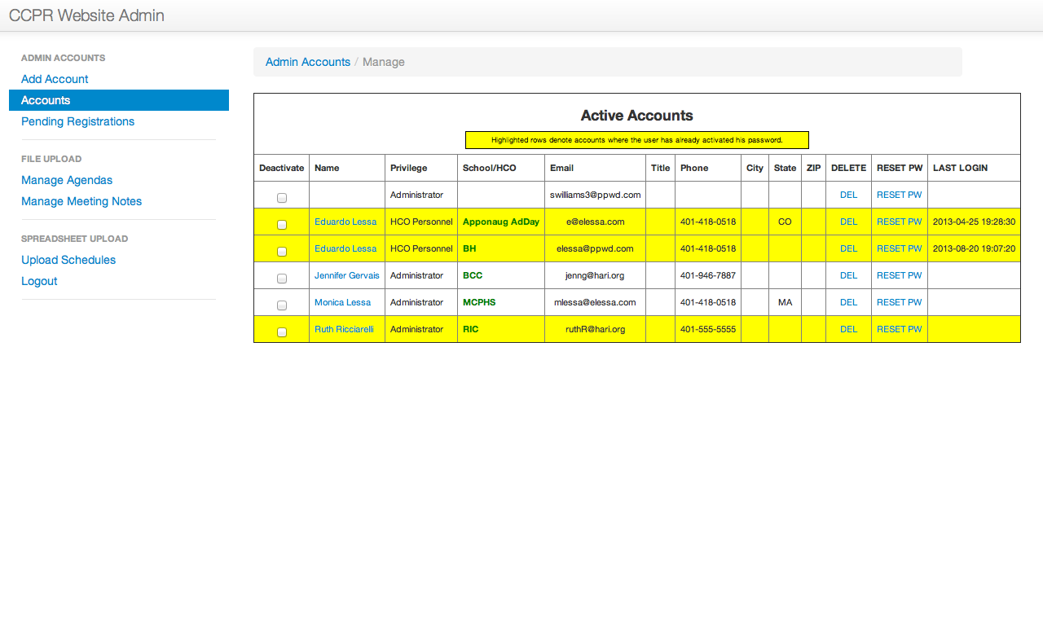Screen dimensions: 1043x619
Task: Open the CCPR Website Admin title
Action: pyautogui.click(x=86, y=15)
